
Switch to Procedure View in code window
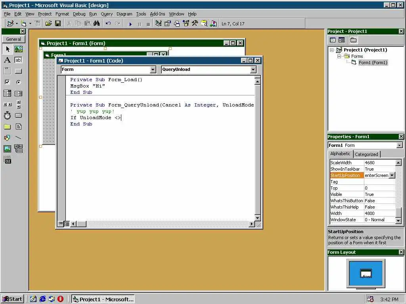[60, 224]
